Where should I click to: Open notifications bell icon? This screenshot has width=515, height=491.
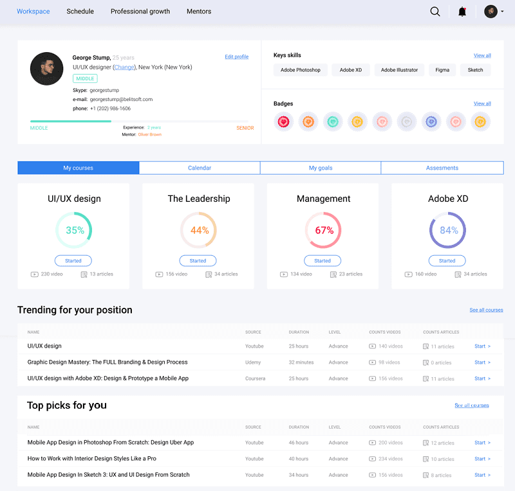point(462,12)
